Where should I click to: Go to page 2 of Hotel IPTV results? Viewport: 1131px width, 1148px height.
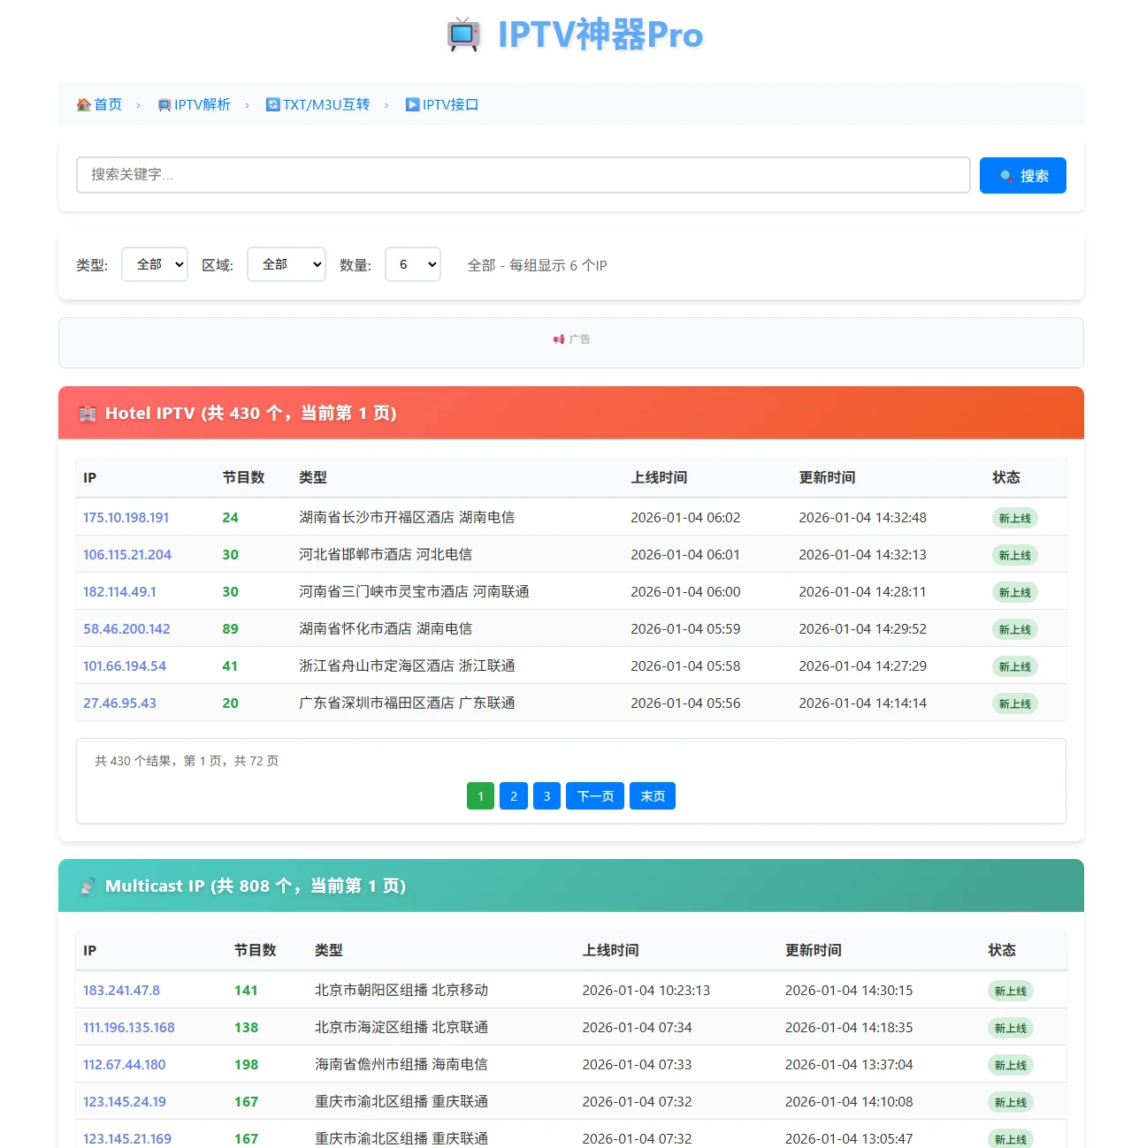click(513, 795)
